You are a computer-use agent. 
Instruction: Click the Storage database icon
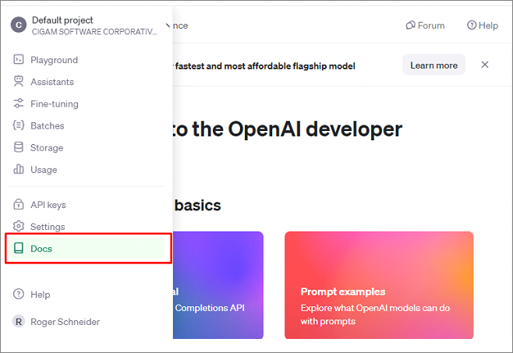click(19, 147)
